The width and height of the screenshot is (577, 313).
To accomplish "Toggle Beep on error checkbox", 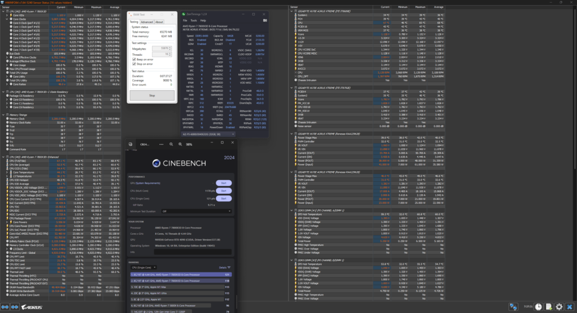I will coord(134,59).
